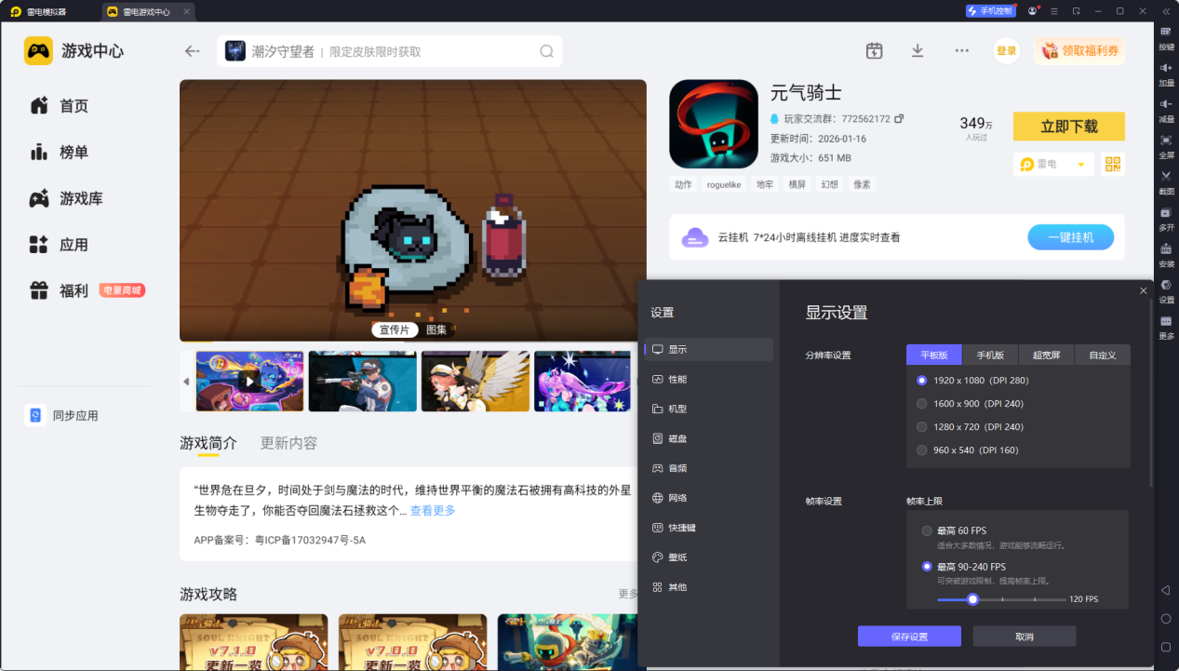Click 同步应用 sync apps
1179x671 pixels.
point(61,416)
